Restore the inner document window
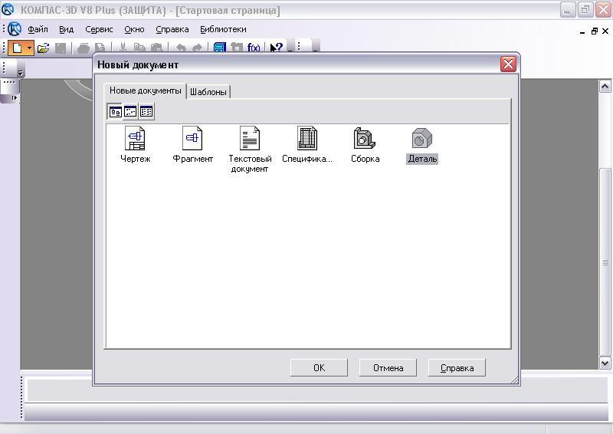The image size is (613, 434). click(595, 31)
